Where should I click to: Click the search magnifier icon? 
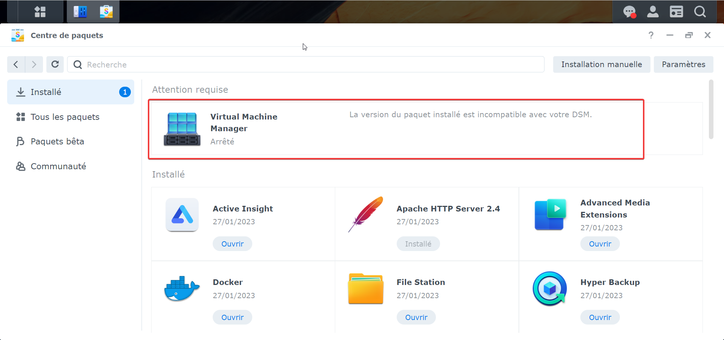(x=78, y=64)
